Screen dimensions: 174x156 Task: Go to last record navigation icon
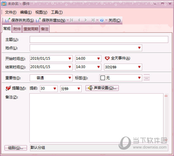click(93, 20)
